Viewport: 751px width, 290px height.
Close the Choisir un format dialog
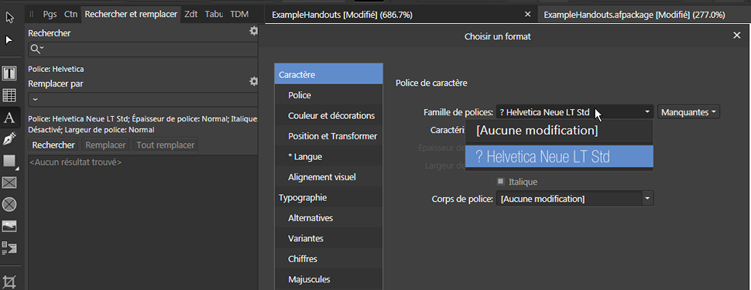[736, 36]
